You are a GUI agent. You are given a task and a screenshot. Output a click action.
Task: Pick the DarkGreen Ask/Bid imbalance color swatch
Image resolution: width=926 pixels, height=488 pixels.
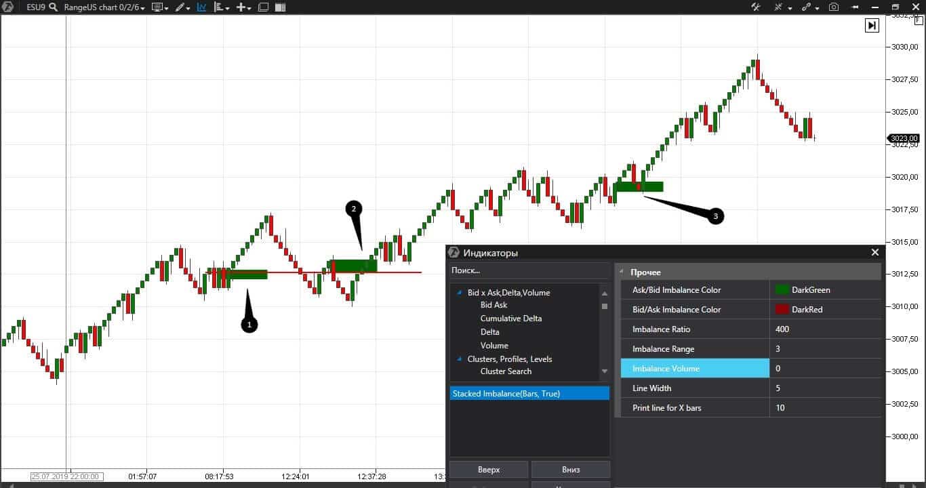782,290
